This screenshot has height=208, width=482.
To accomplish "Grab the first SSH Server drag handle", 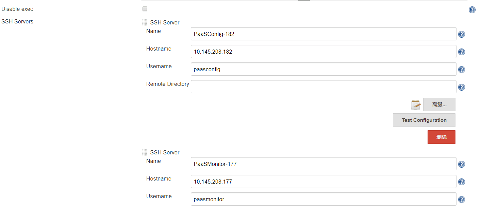I will coord(145,23).
